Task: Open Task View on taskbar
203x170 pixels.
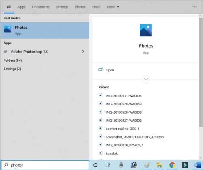Action: coord(108,165)
